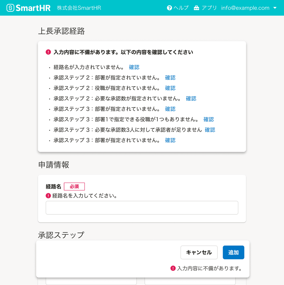Click the 必須 required badge beside 経路名

click(x=74, y=186)
